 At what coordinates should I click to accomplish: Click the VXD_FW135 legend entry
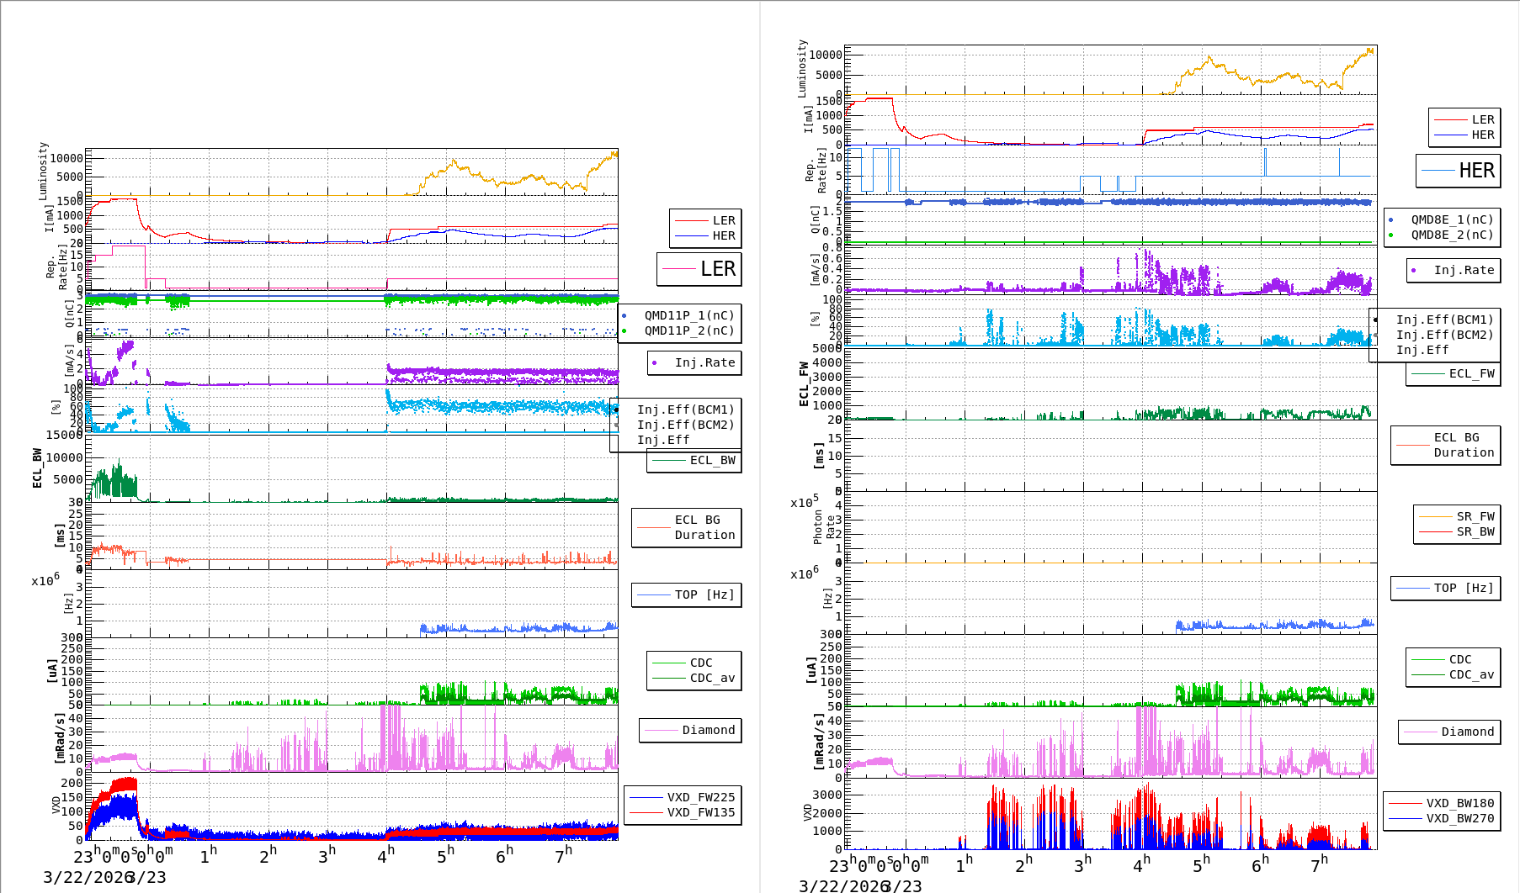click(700, 812)
